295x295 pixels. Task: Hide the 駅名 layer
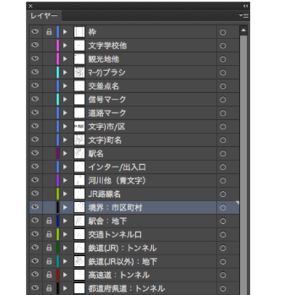(x=35, y=153)
